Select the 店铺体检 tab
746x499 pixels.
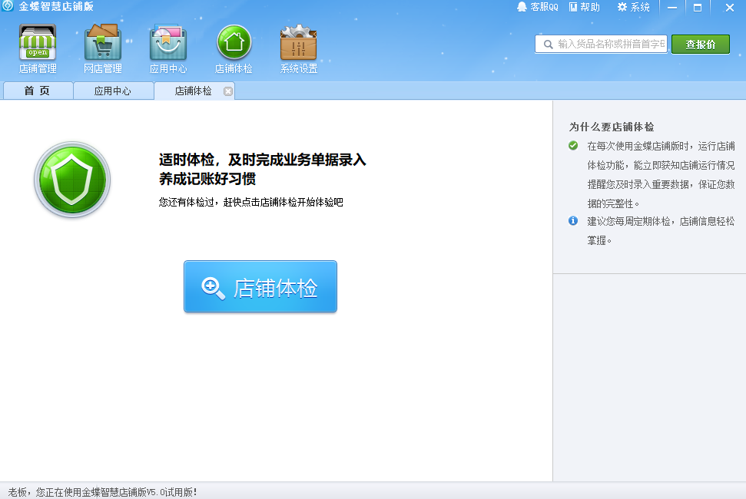tap(193, 91)
